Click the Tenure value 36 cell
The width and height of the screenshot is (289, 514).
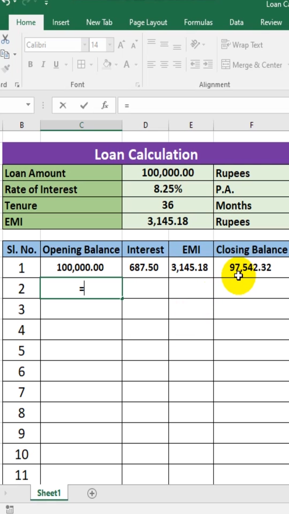tap(168, 205)
